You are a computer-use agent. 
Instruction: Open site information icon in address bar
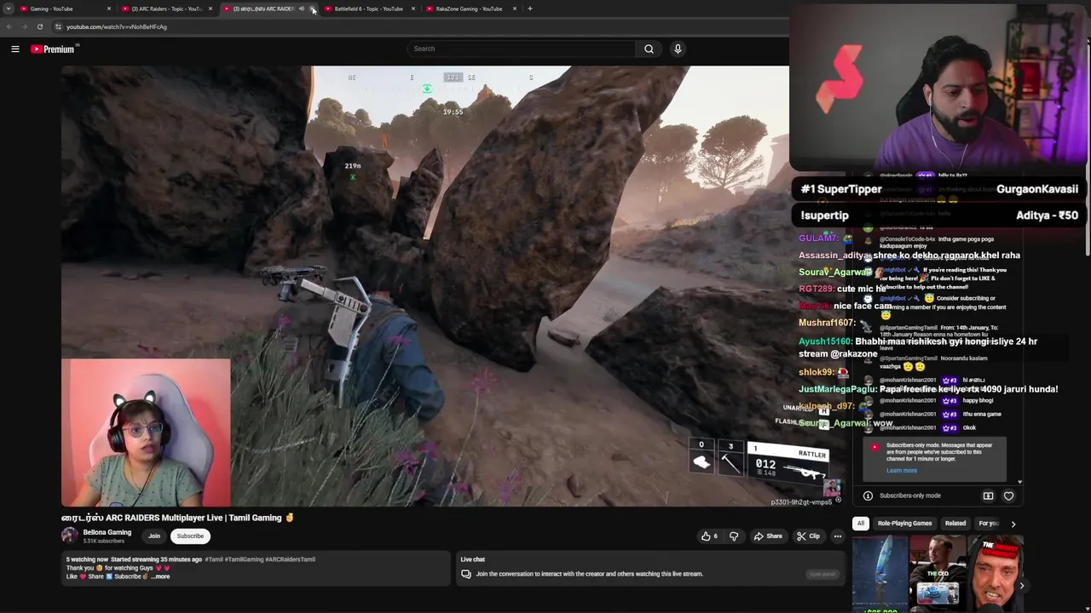pos(58,26)
